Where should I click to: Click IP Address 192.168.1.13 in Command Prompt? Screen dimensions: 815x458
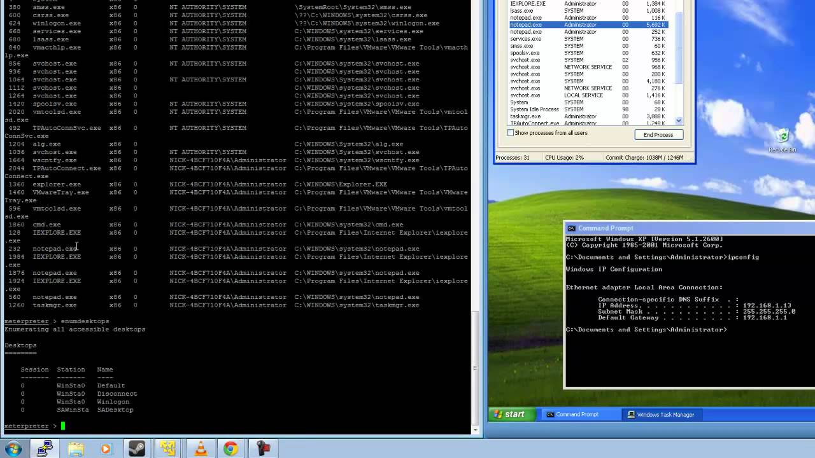click(x=767, y=306)
